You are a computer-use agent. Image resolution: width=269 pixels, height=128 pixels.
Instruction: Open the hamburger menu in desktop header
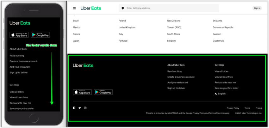74,8
